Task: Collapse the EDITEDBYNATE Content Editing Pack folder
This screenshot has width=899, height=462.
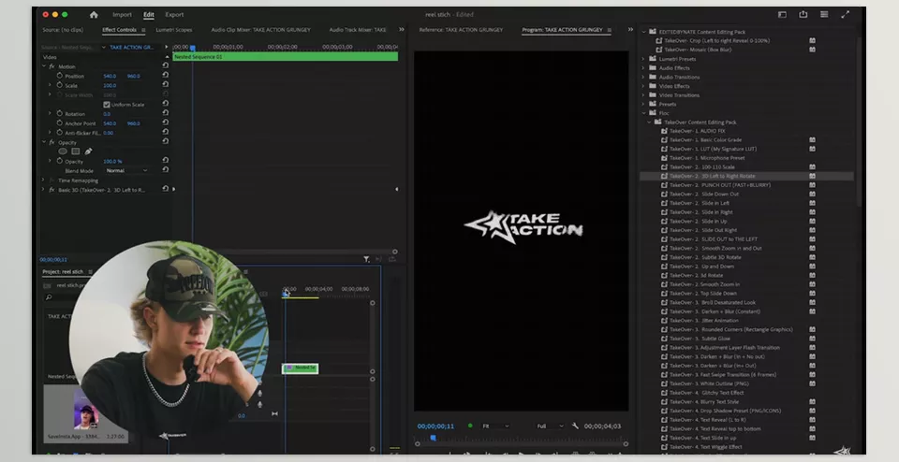Action: click(643, 32)
